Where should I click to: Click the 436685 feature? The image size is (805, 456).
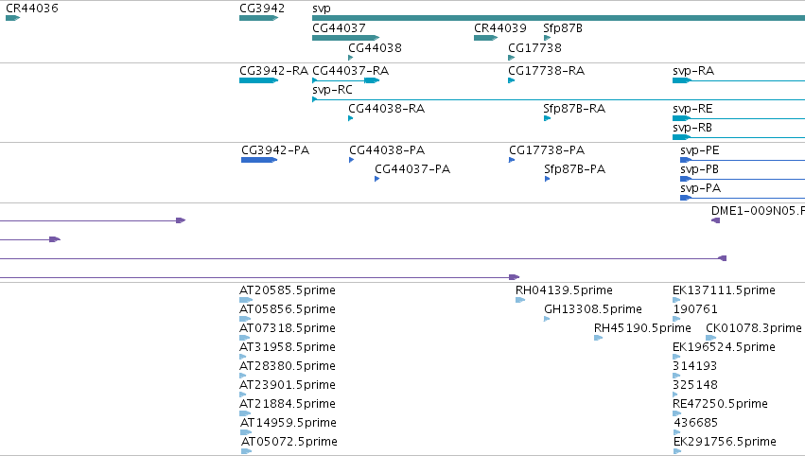pos(677,432)
